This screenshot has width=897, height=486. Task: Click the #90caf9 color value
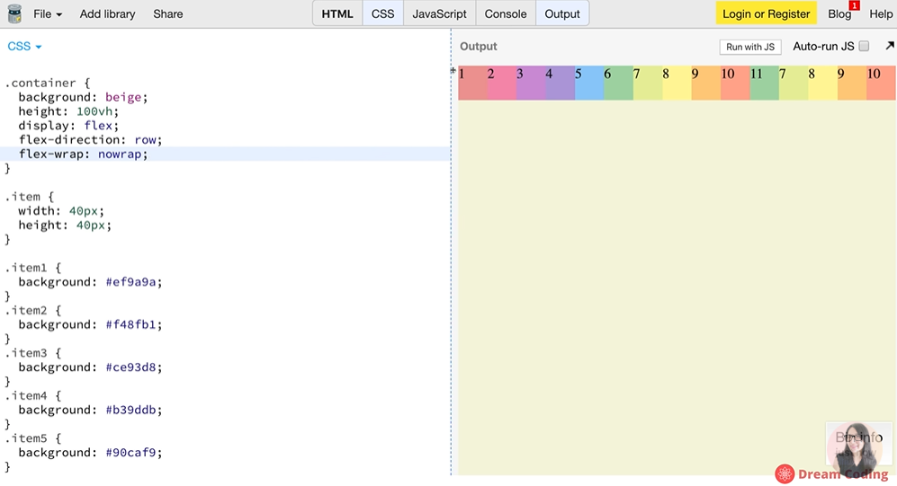click(131, 452)
